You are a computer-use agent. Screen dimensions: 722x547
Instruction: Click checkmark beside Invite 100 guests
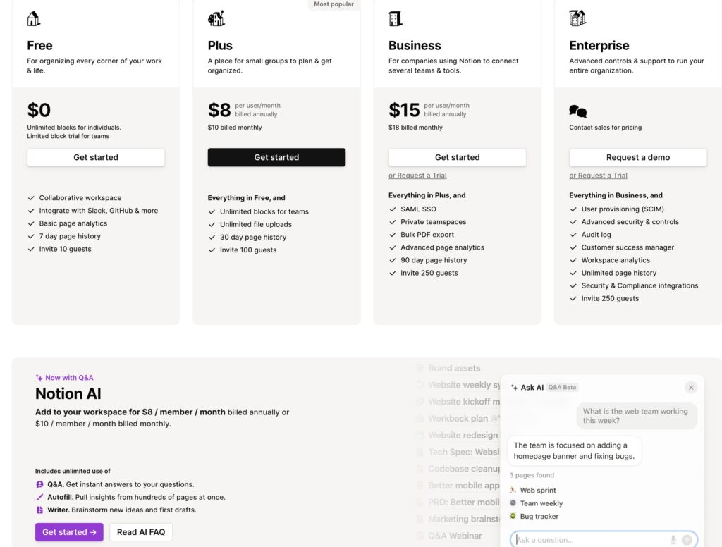(x=212, y=250)
